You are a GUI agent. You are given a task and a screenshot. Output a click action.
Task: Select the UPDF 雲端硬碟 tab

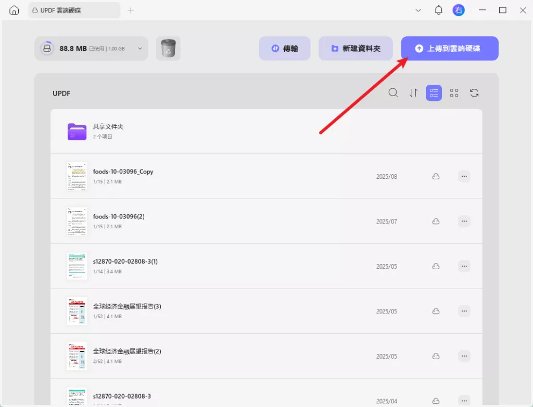point(74,10)
